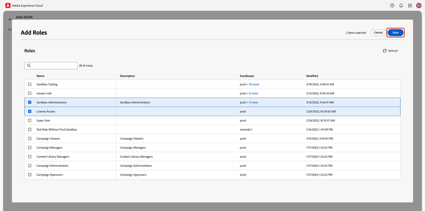Check the Super User checkbox

(x=30, y=120)
